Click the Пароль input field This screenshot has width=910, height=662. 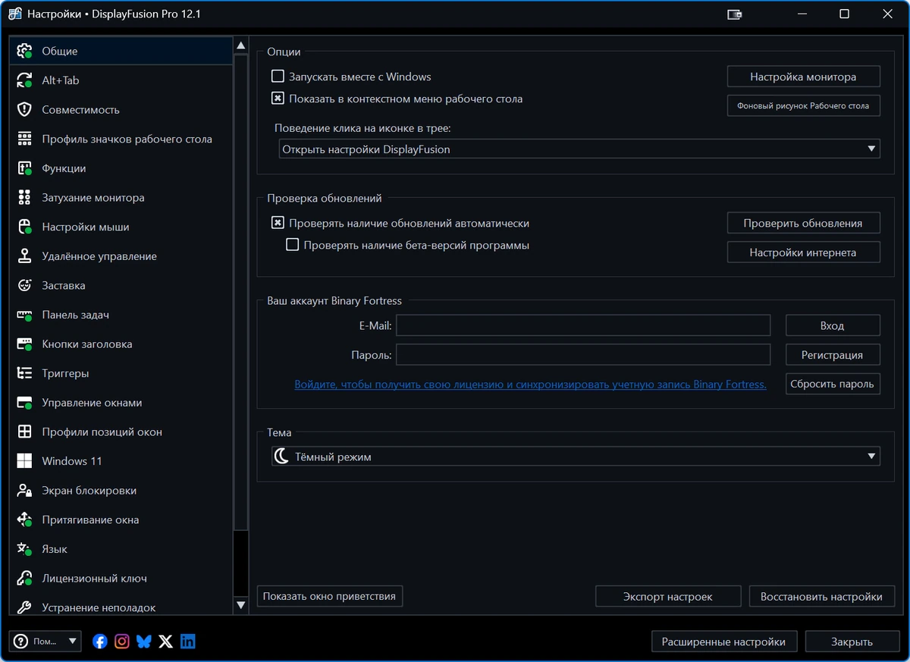(x=583, y=354)
